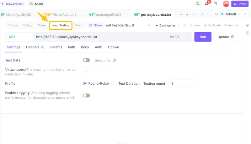251x144 pixels.
Task: Open the notifications bell
Action: point(206,4)
